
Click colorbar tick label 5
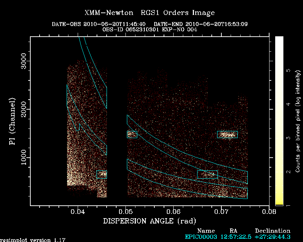288,70
